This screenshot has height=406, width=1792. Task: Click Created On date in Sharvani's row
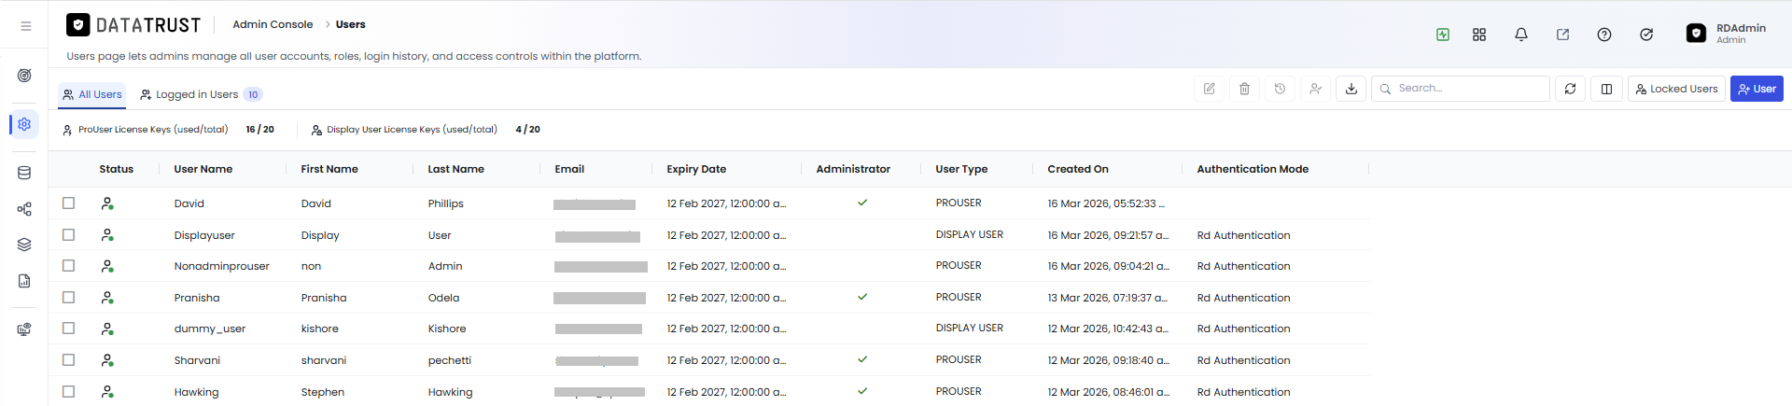tap(1108, 360)
